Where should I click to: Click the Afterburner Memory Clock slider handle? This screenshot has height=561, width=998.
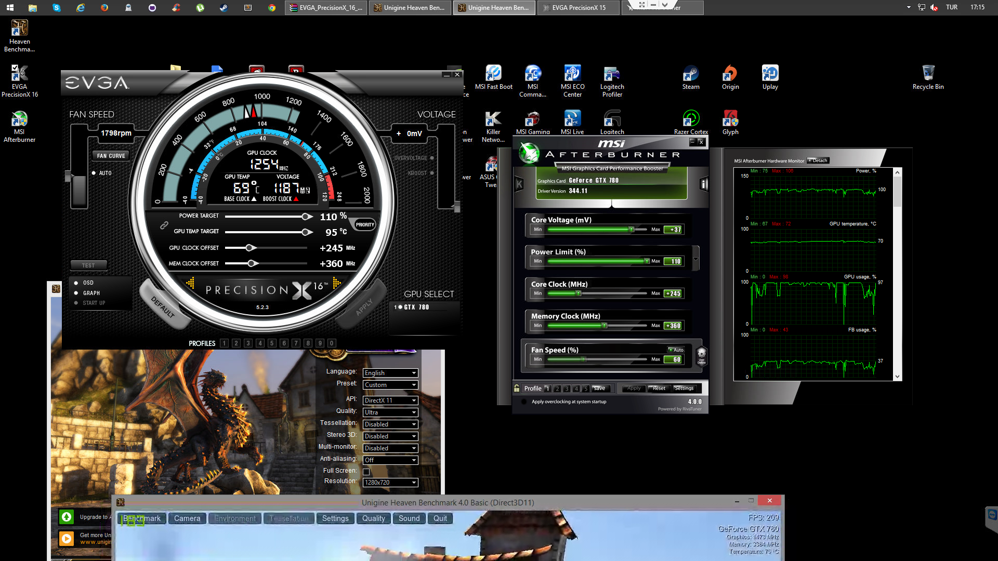coord(605,326)
